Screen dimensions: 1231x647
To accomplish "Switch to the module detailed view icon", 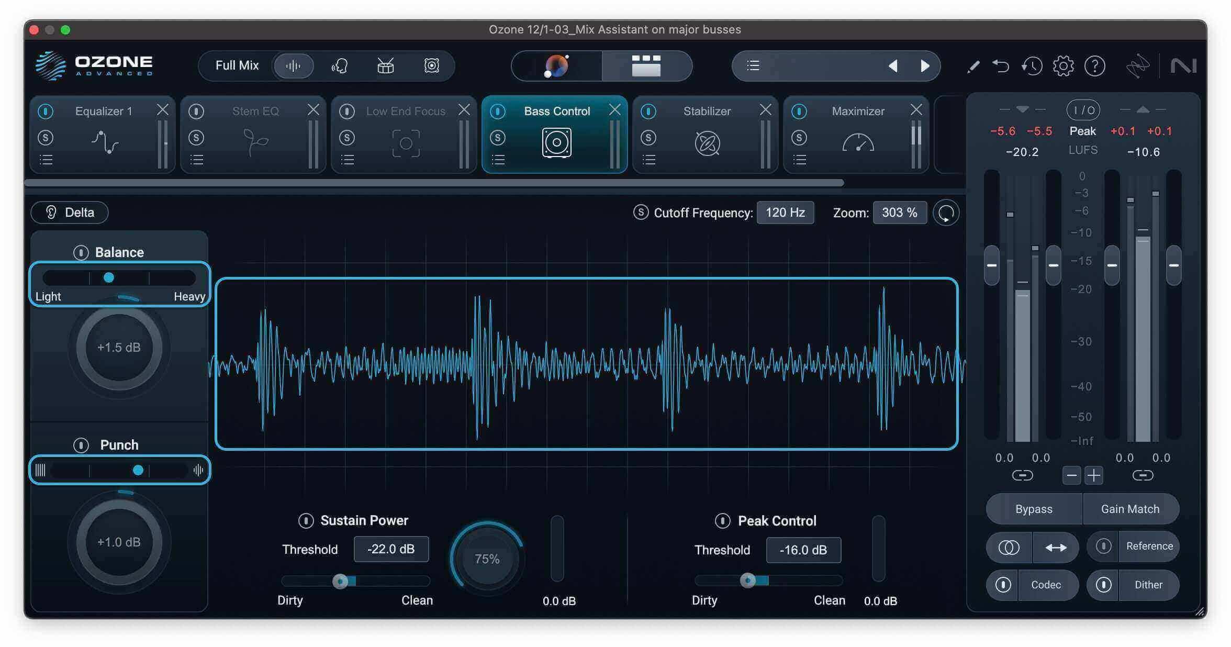I will coord(646,66).
